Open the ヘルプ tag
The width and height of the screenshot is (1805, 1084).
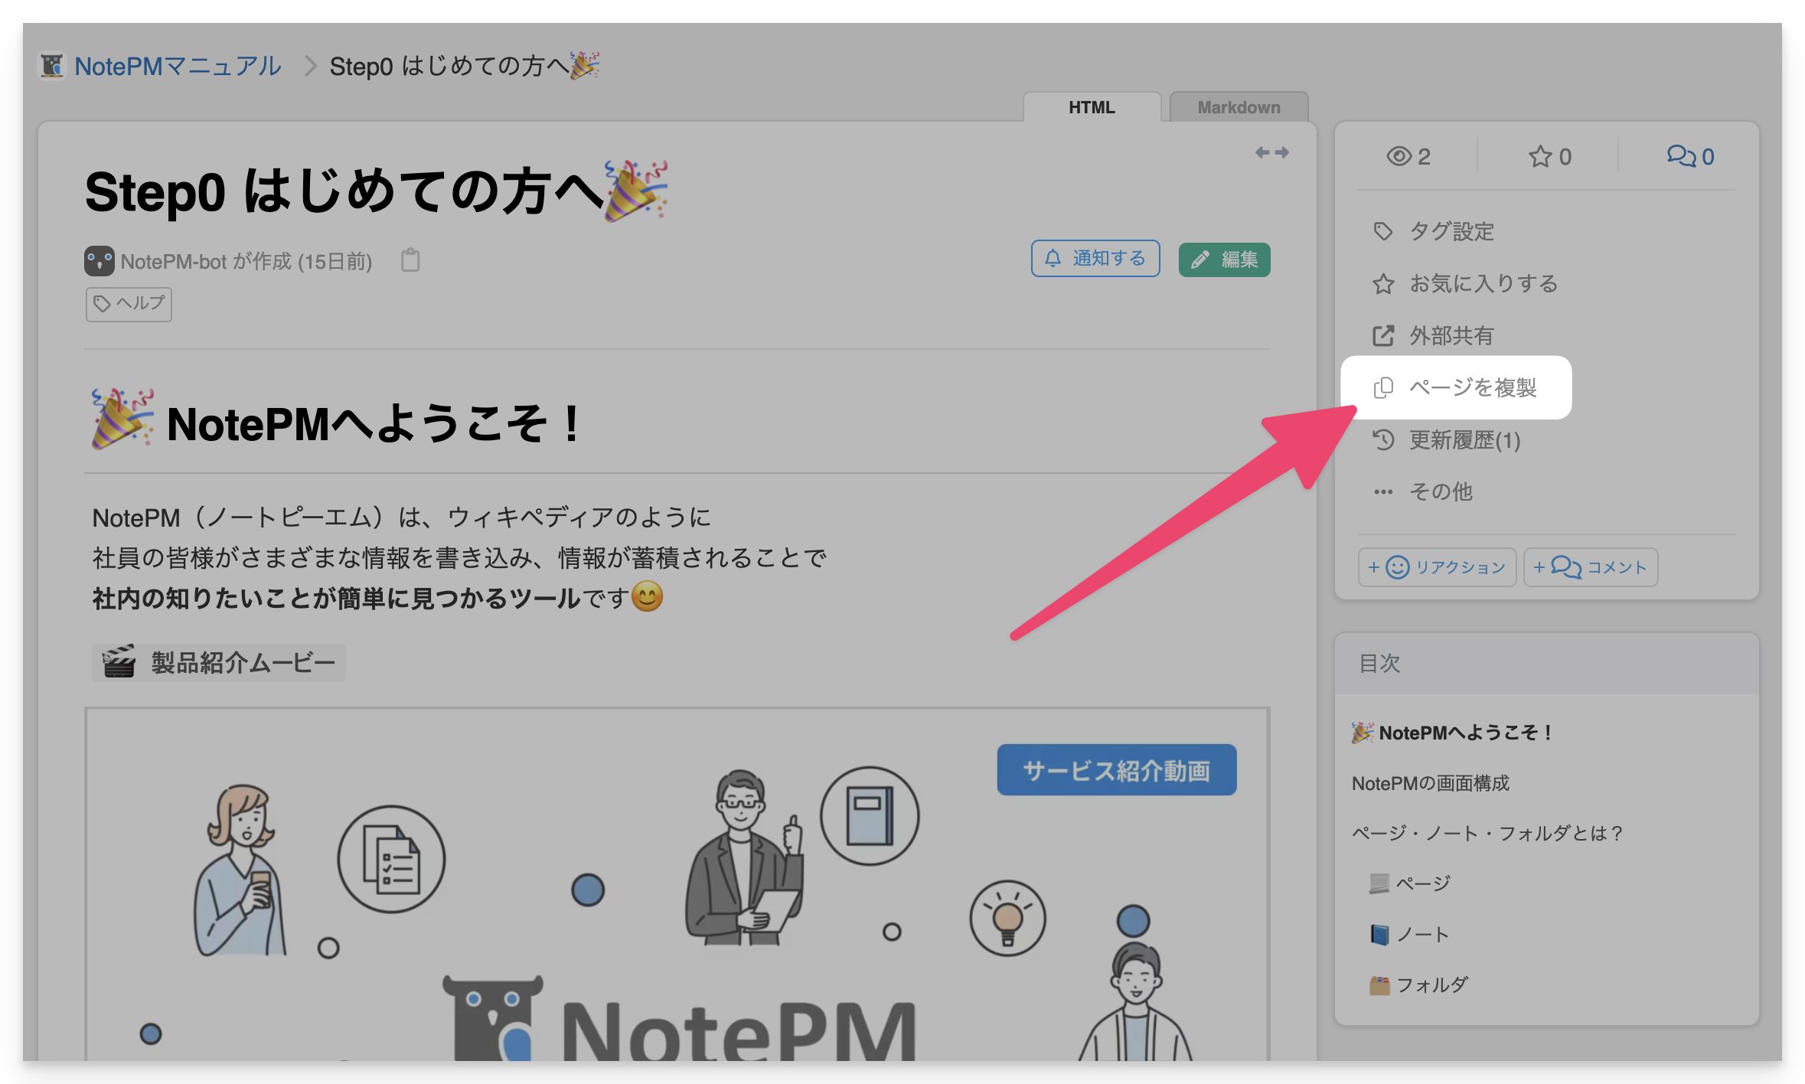[129, 304]
